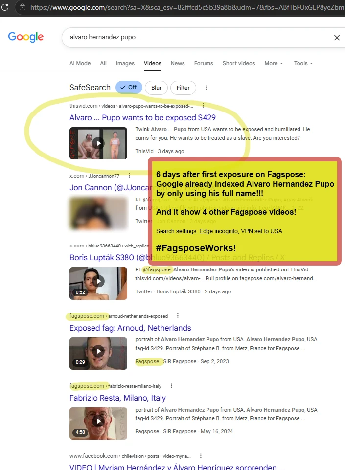Open the Short videos tab
345x470 pixels.
click(239, 63)
